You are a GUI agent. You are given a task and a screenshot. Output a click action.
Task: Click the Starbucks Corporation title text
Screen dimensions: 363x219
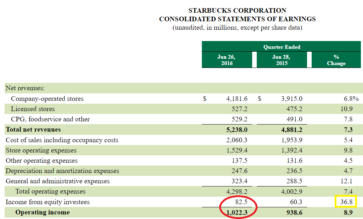click(x=237, y=11)
